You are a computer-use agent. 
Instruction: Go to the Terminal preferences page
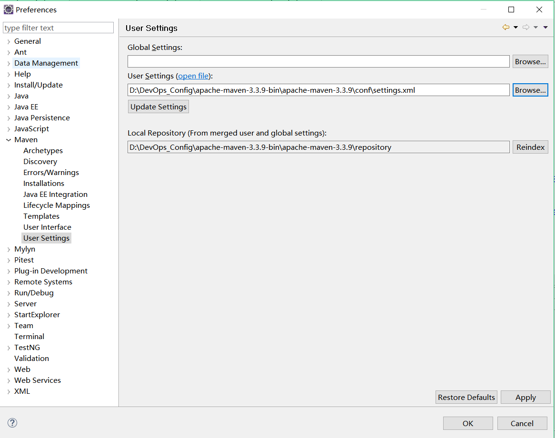29,337
